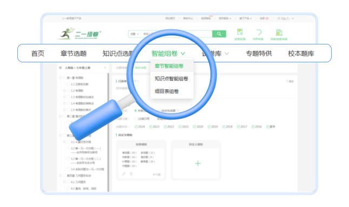The width and height of the screenshot is (349, 207).
Task: Open the 校本题库 navigation link
Action: pyautogui.click(x=301, y=54)
